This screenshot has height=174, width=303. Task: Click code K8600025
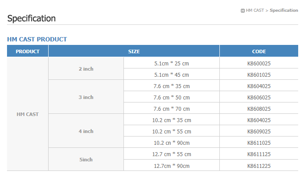coord(259,63)
